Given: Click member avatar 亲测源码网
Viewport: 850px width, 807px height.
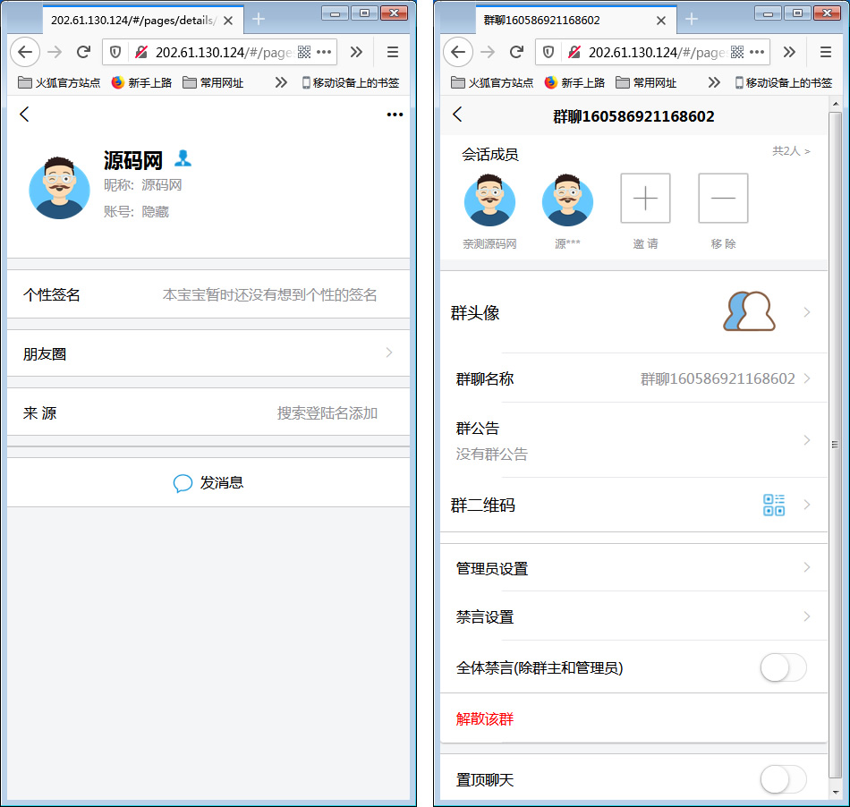Looking at the screenshot, I should pyautogui.click(x=489, y=200).
